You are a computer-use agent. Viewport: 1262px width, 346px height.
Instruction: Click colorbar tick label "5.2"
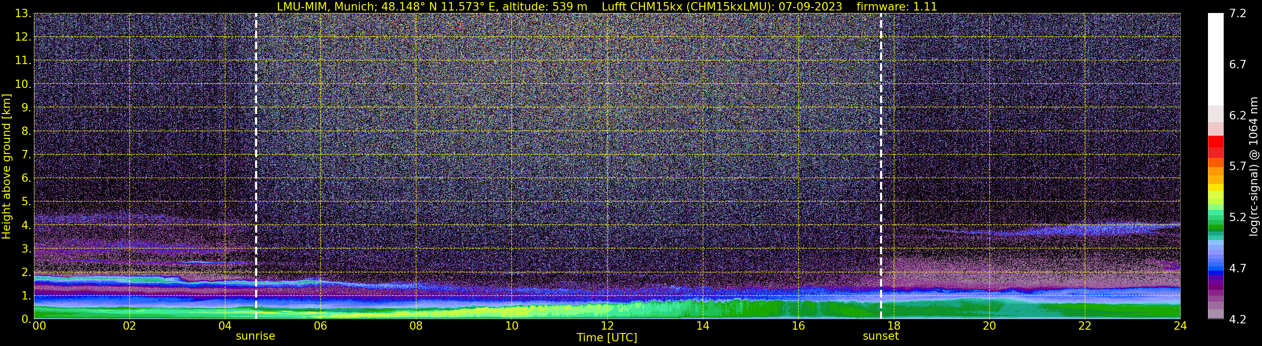coord(1238,217)
